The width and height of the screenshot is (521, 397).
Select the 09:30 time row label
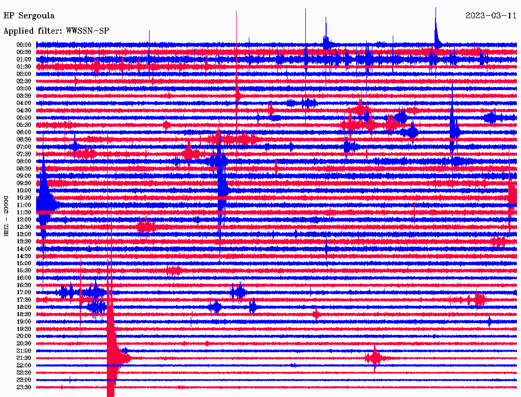pos(24,183)
